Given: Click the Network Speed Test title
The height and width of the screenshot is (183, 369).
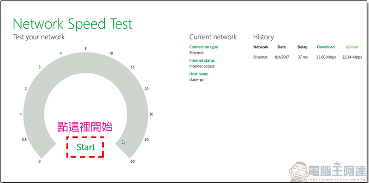Looking at the screenshot, I should 73,24.
